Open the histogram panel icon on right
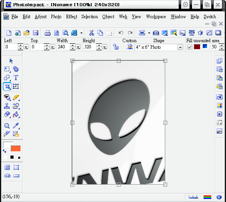 (x=219, y=131)
